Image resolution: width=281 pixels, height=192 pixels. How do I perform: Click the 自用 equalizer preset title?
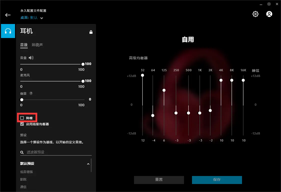(x=188, y=39)
